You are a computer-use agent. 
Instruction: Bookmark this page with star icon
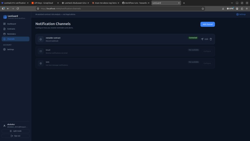[x=203, y=9]
